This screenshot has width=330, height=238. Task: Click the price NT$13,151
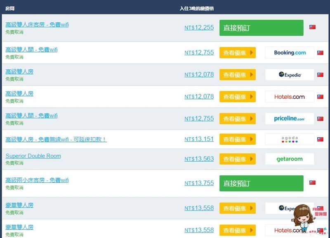(199, 139)
